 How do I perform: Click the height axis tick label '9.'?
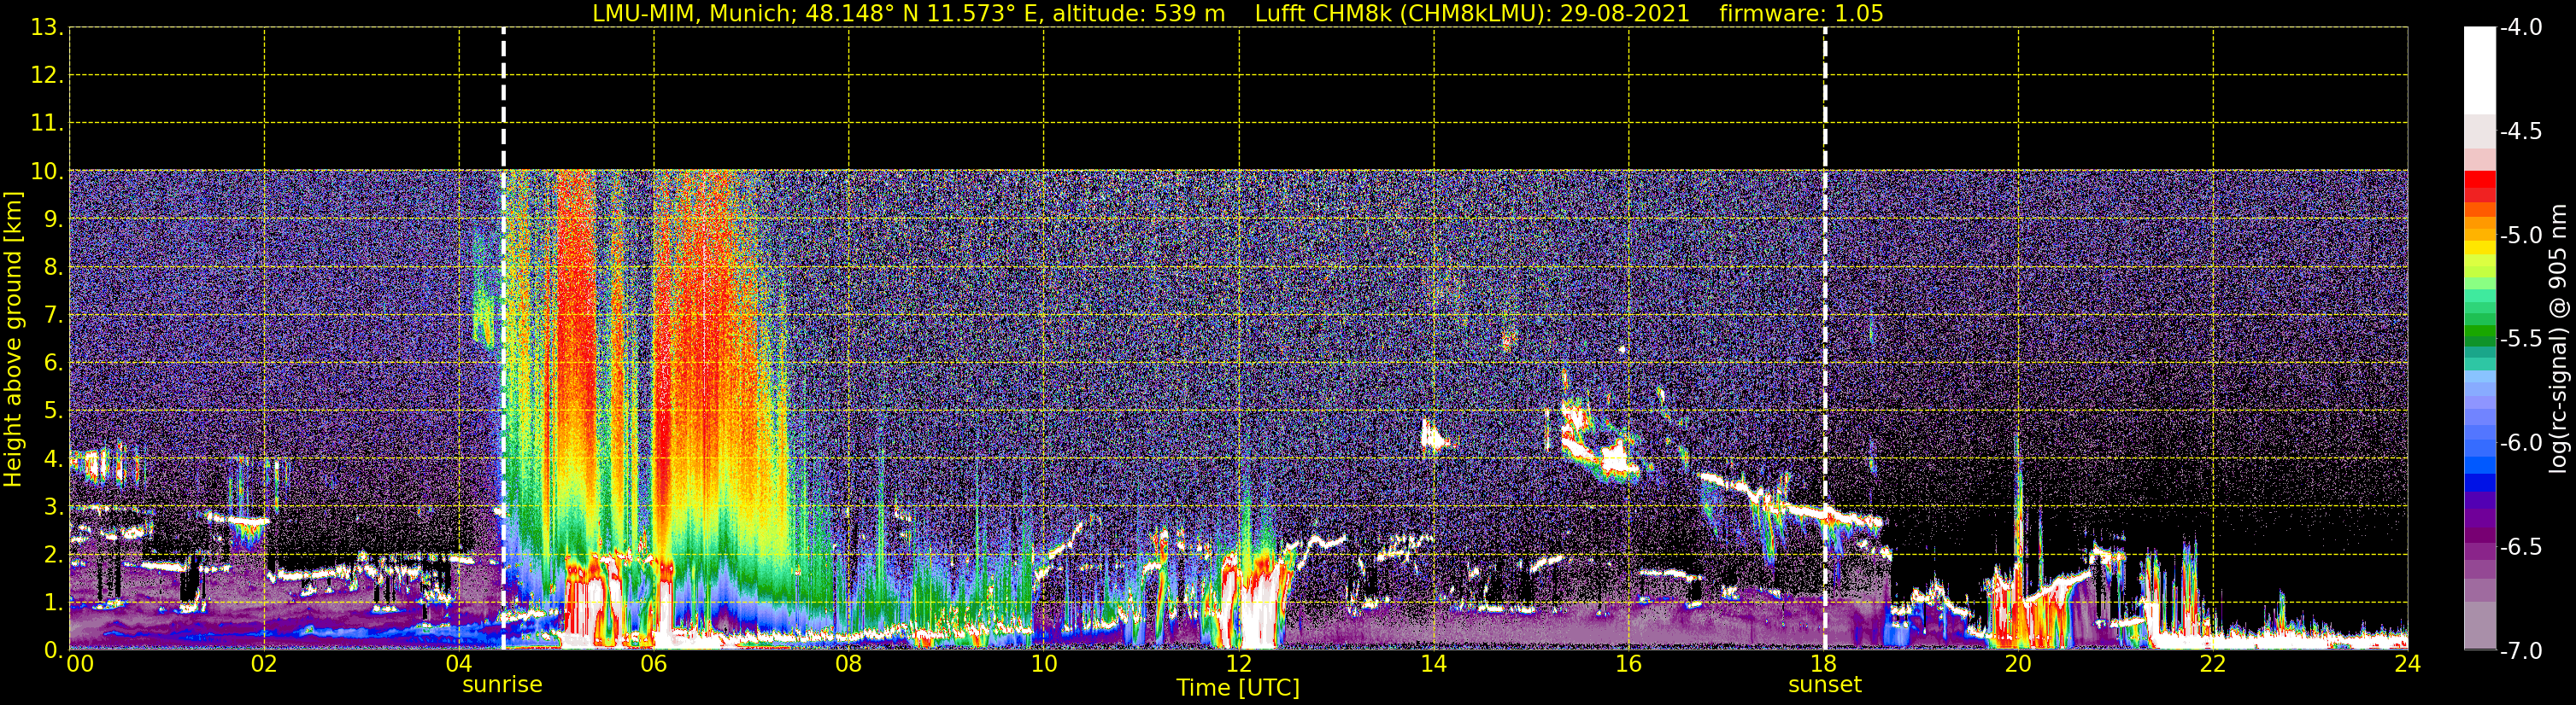pyautogui.click(x=53, y=219)
